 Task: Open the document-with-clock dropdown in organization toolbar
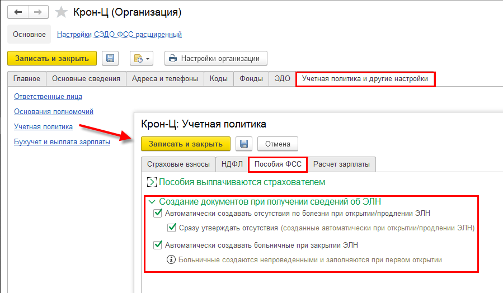pyautogui.click(x=142, y=58)
